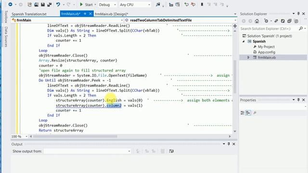Screen dimensions: 308x173
Task: Click the Property Pages wrench icon
Action: click(x=255, y=113)
